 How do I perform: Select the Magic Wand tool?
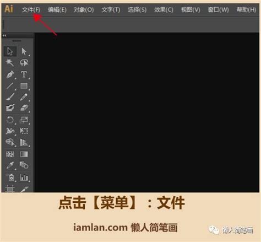(10, 63)
